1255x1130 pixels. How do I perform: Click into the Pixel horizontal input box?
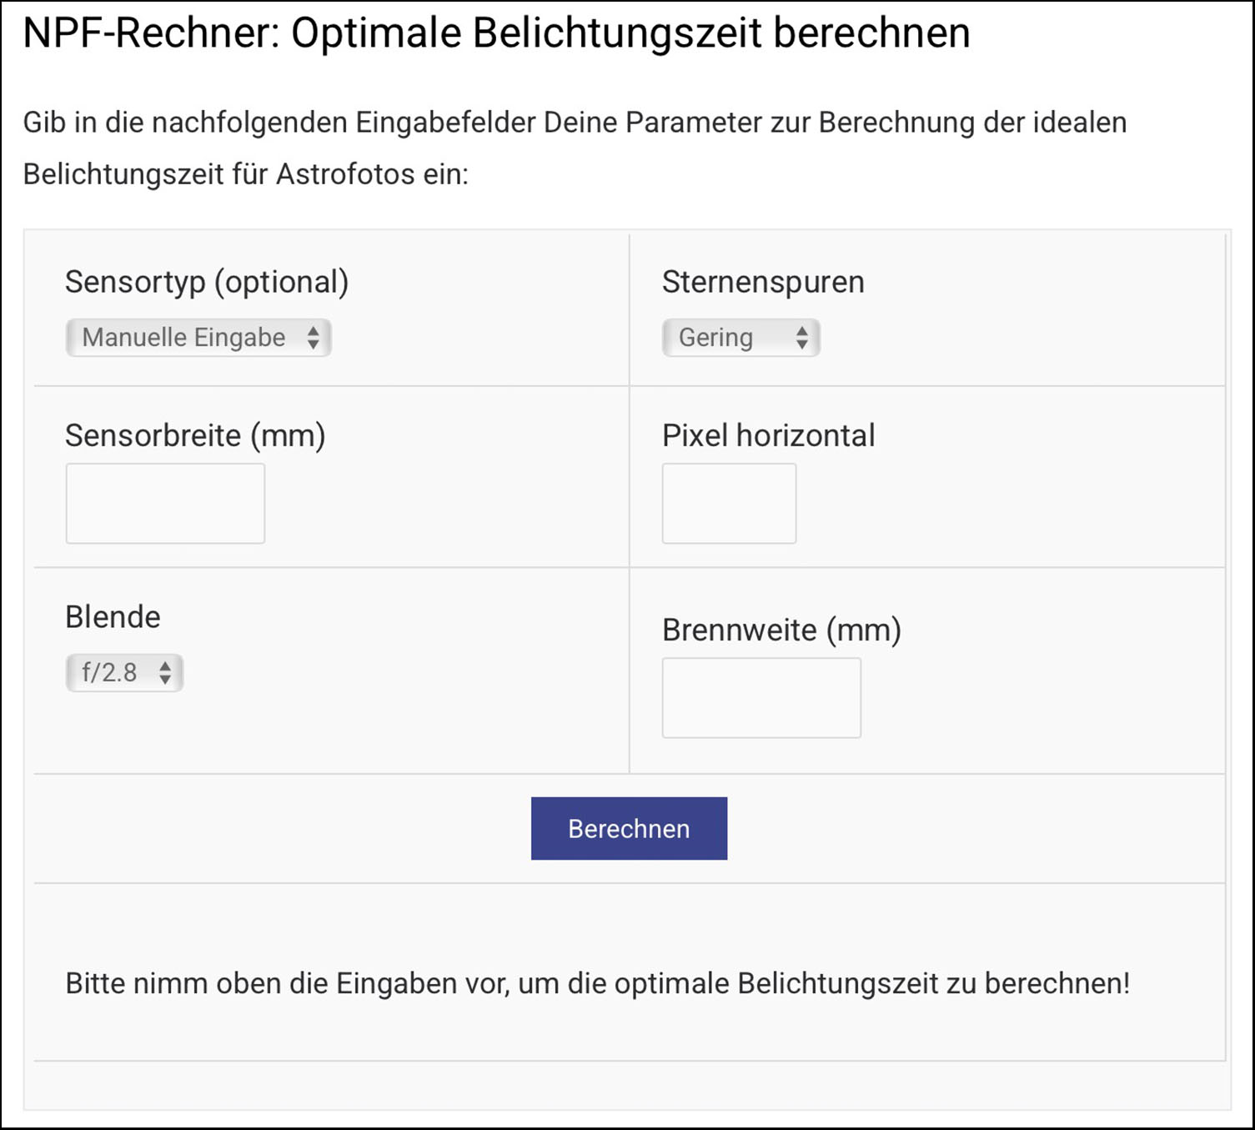click(729, 504)
